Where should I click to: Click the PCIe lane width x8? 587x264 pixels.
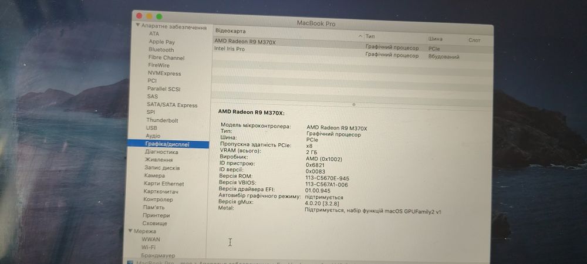click(309, 146)
